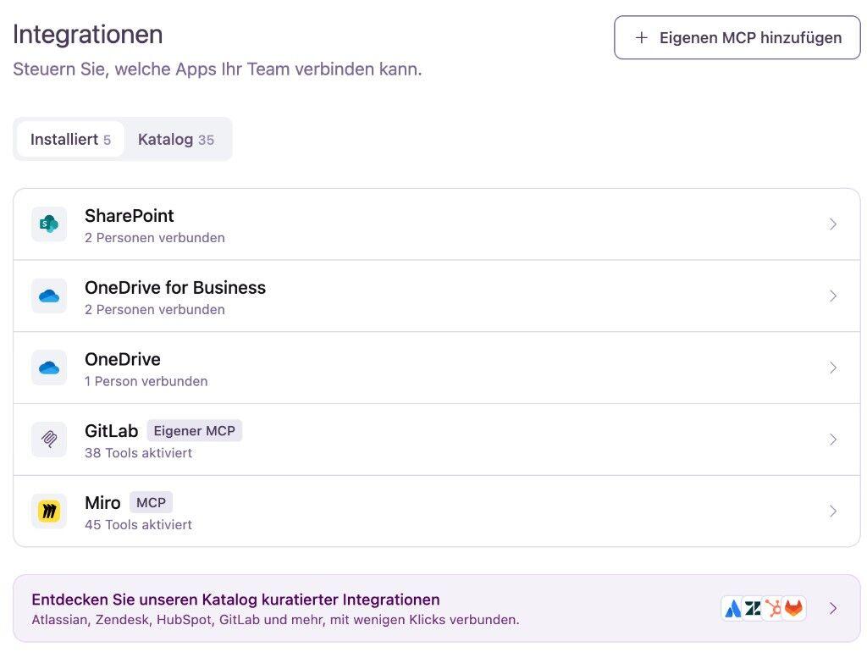This screenshot has width=867, height=669.
Task: Select the Eigenen MCP hinzufügen button
Action: pyautogui.click(x=737, y=37)
